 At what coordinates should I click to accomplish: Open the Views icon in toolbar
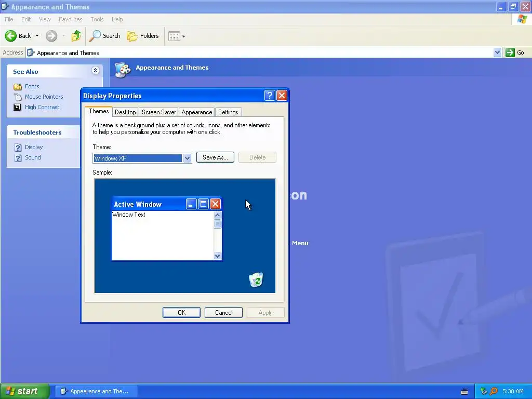click(174, 36)
